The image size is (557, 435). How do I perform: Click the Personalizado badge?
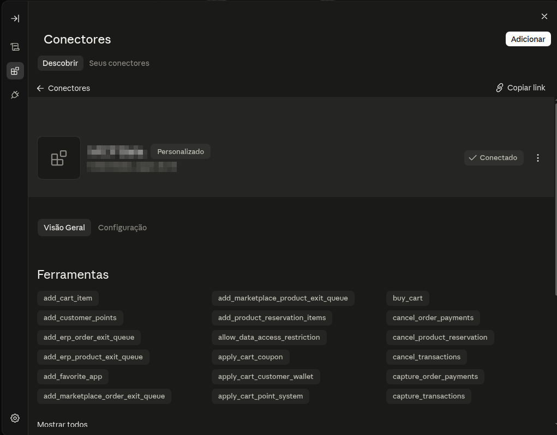coord(181,151)
